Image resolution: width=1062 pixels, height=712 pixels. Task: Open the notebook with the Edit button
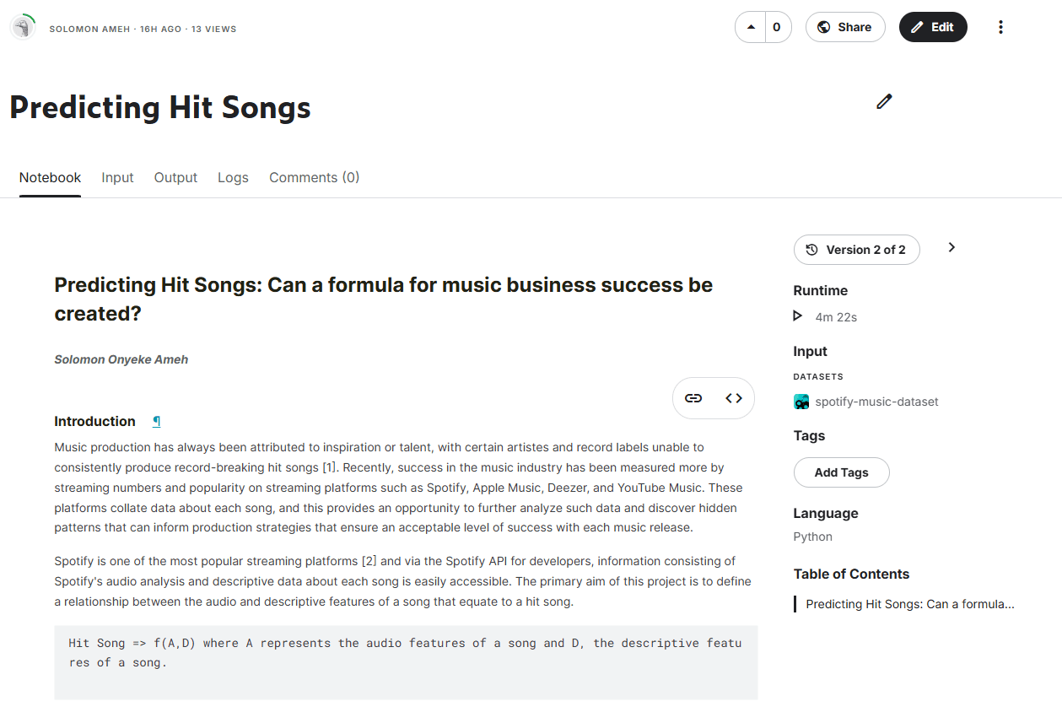tap(933, 27)
